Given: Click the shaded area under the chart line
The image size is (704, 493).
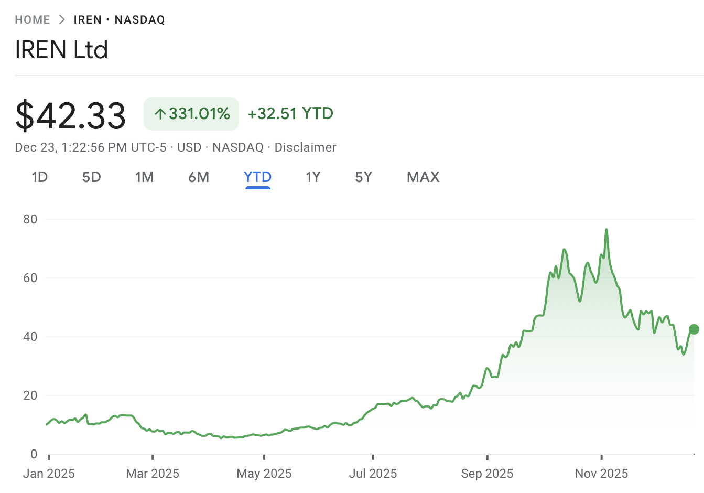Looking at the screenshot, I should tap(577, 367).
